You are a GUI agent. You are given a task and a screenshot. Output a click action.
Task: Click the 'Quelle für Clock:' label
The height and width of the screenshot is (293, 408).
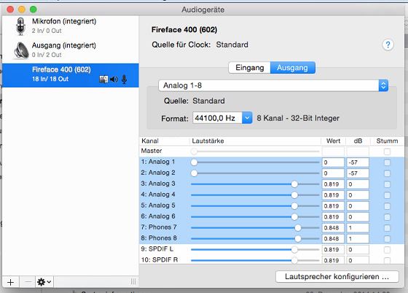tap(181, 44)
